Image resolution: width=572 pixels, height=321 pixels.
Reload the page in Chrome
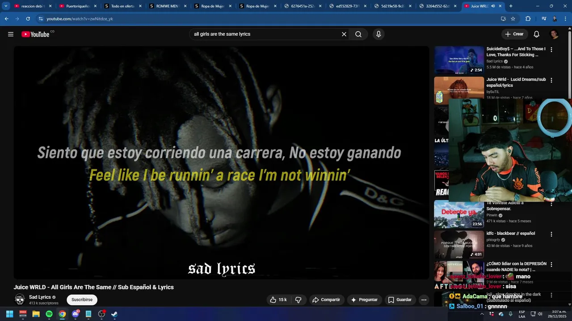point(28,19)
